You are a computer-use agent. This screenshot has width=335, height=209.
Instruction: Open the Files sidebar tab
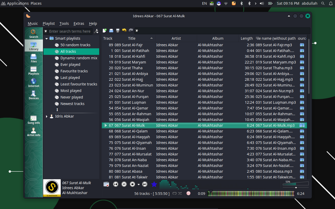[x=33, y=58]
